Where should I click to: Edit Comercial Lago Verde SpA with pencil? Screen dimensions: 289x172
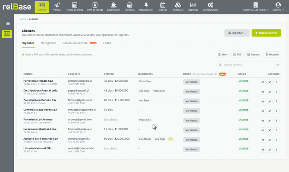coord(270,111)
